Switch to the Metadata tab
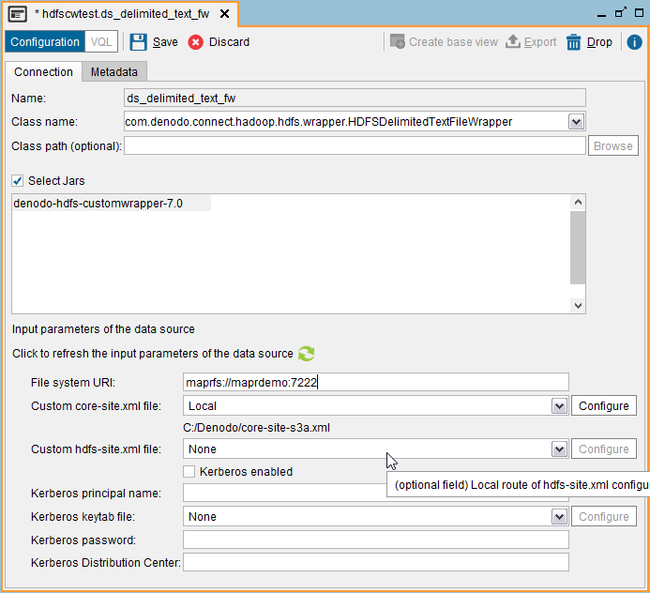The width and height of the screenshot is (650, 593). tap(114, 71)
